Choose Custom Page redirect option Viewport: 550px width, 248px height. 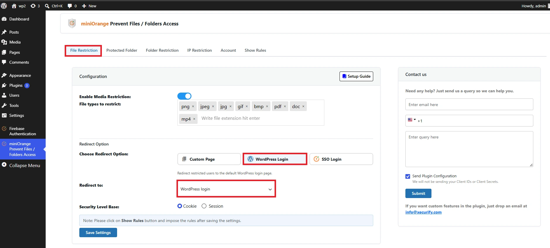point(209,159)
